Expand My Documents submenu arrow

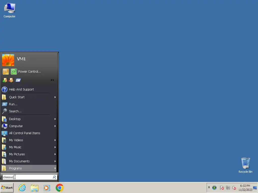[55, 161]
